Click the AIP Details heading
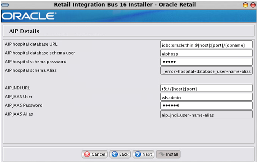258x163 pixels. pyautogui.click(x=24, y=31)
